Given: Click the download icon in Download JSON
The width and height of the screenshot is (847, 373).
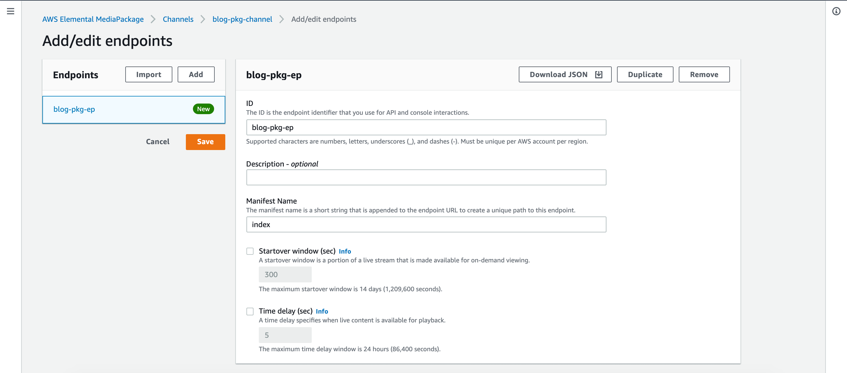Looking at the screenshot, I should 599,74.
